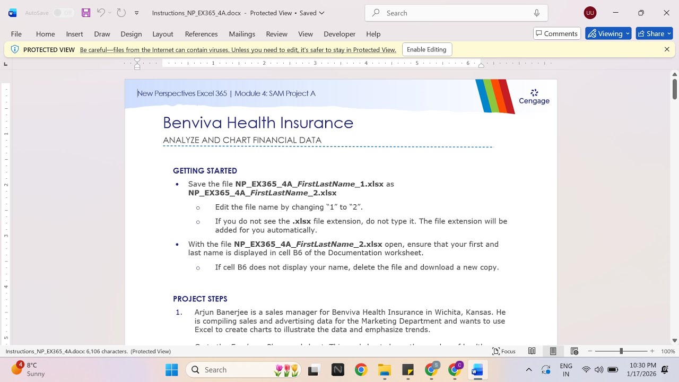Screen dimensions: 679x382
Task: Open the Draw ribbon tab
Action: coord(102,33)
